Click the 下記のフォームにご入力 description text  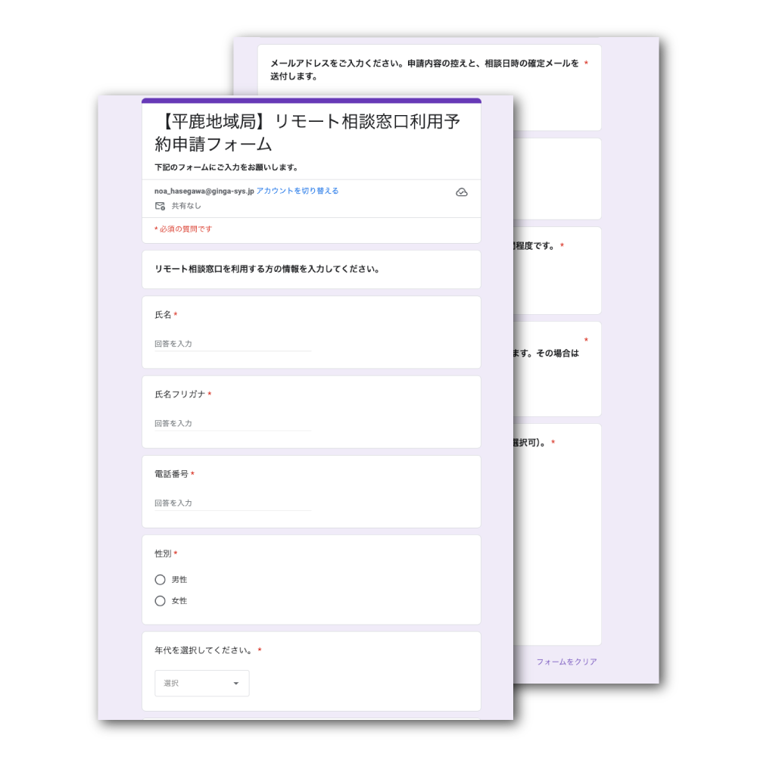226,167
